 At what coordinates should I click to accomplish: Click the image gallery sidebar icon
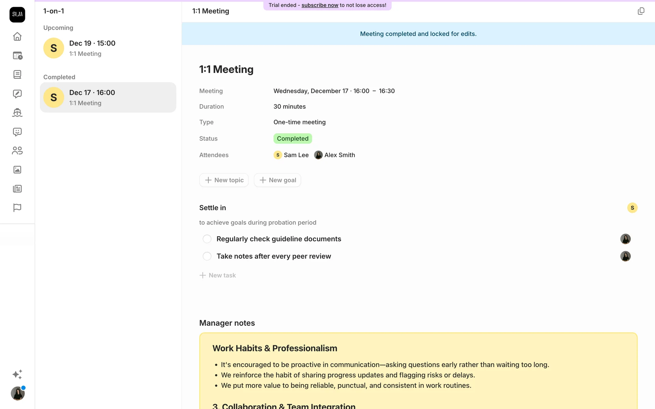tap(17, 170)
